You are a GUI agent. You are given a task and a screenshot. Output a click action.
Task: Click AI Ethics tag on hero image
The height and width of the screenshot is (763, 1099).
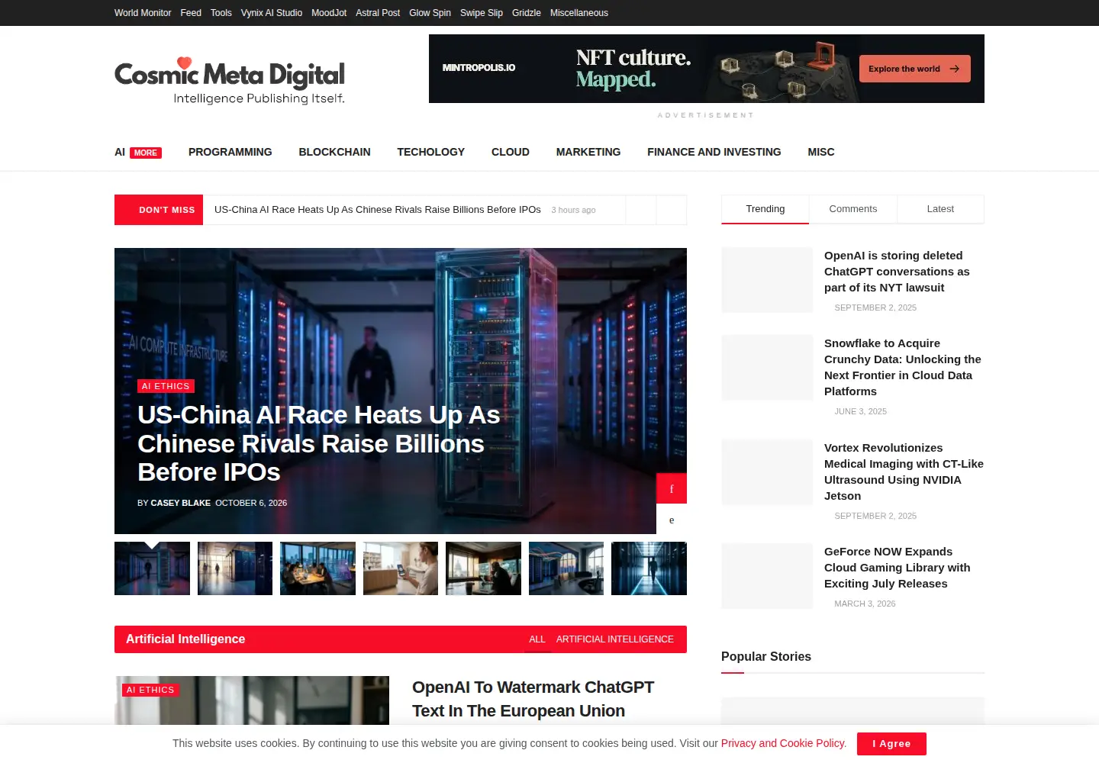(166, 386)
